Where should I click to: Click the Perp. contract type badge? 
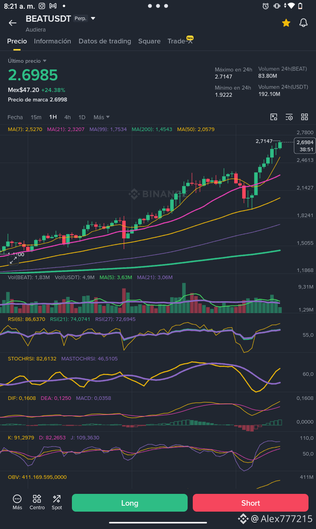click(x=81, y=18)
